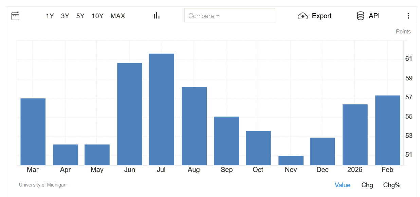Open the calendar date picker icon

click(x=15, y=16)
